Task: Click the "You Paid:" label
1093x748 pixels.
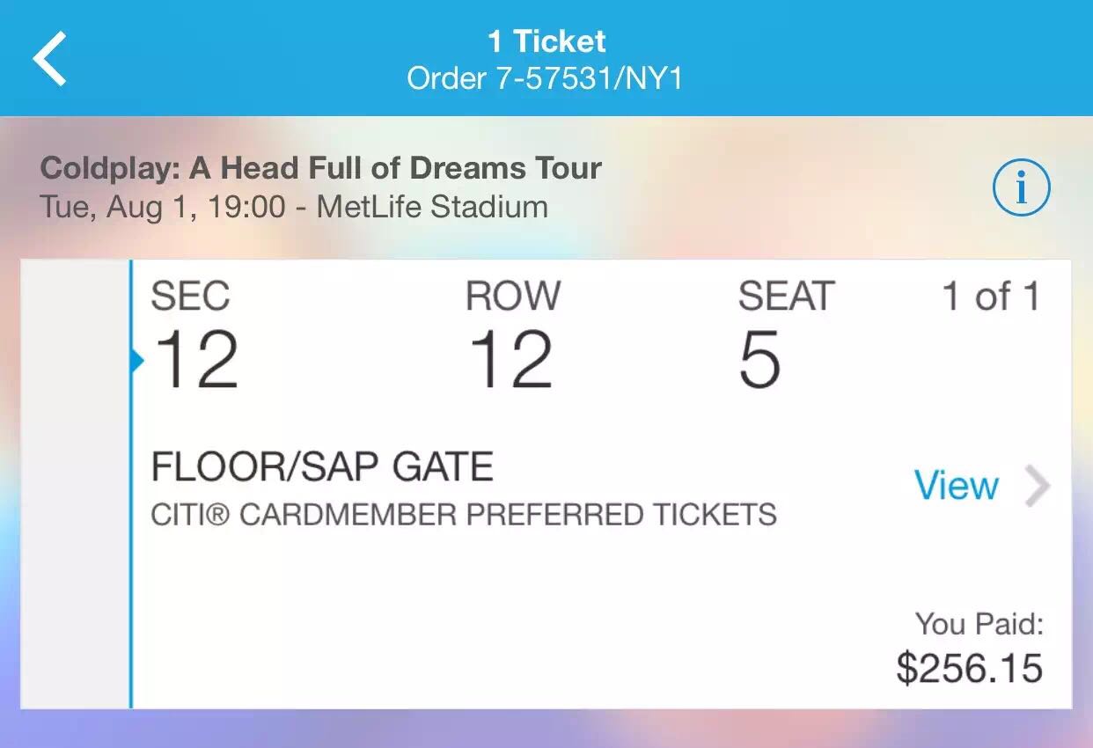Action: 979,624
